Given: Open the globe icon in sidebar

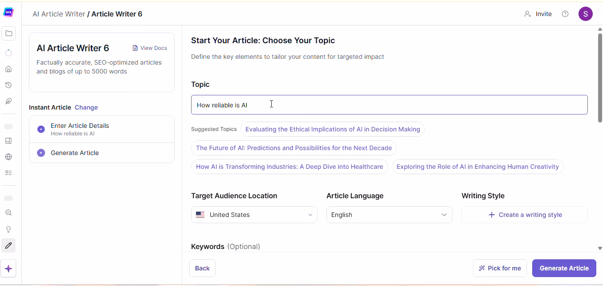Looking at the screenshot, I should coord(8,157).
